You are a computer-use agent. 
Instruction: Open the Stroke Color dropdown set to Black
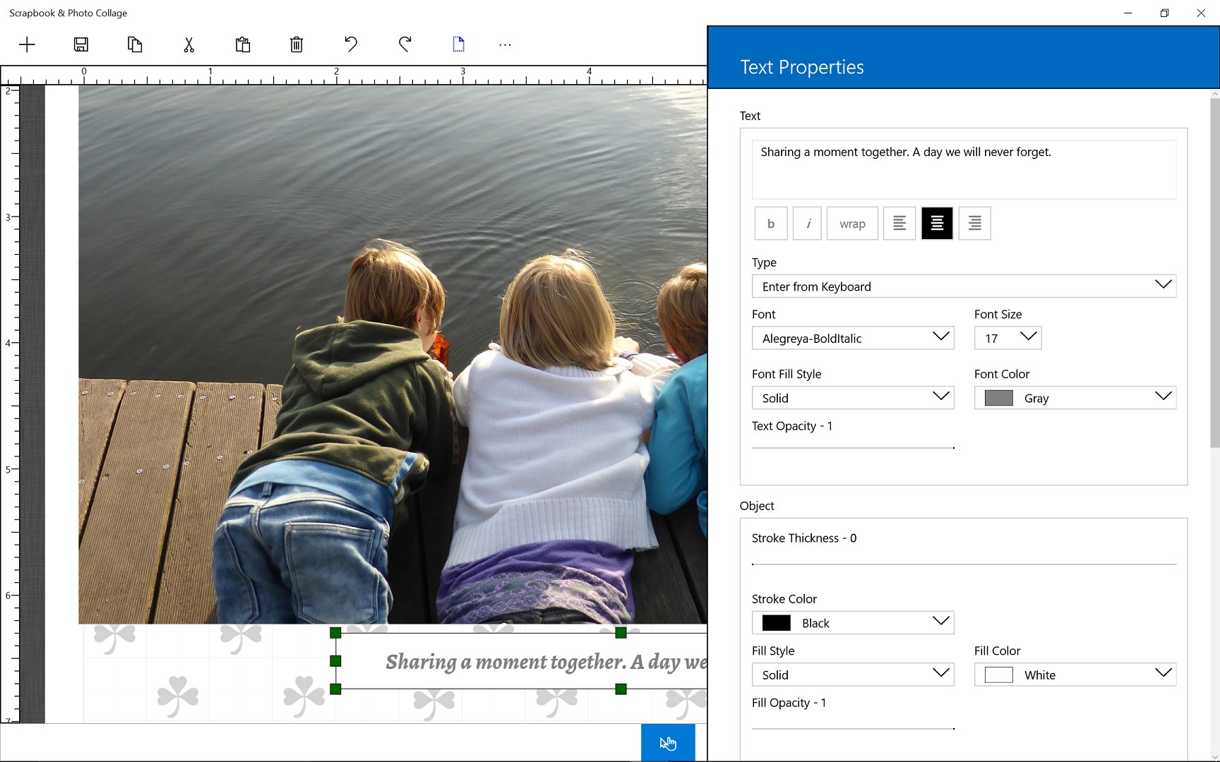pyautogui.click(x=853, y=622)
